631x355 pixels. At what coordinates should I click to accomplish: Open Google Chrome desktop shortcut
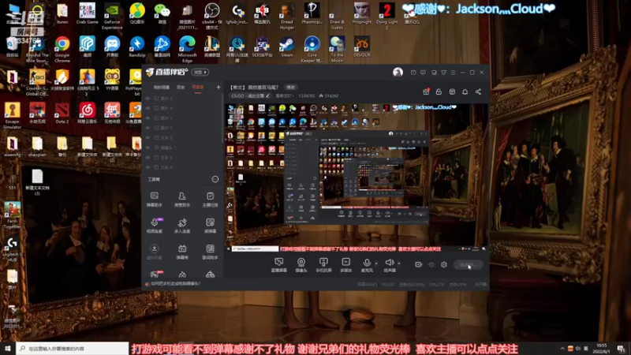(62, 49)
